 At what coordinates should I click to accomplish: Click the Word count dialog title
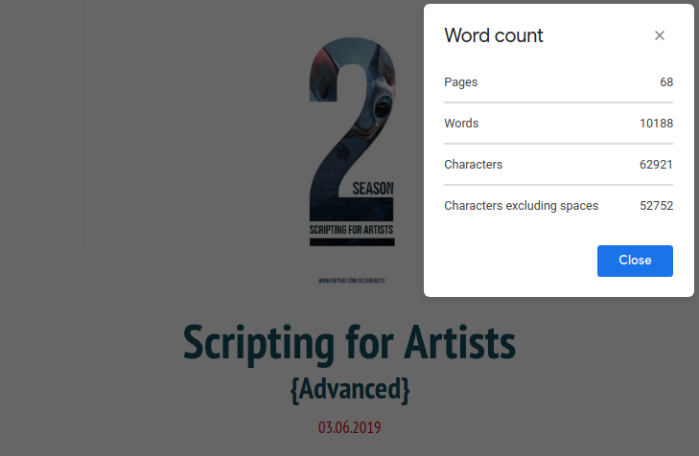tap(494, 35)
